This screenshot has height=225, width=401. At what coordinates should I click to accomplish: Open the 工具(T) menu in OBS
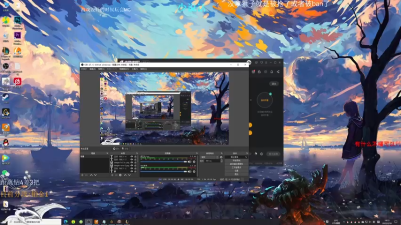[x=135, y=69]
